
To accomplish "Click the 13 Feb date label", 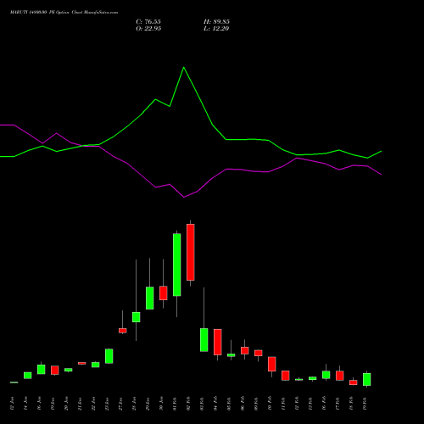I will (x=310, y=404).
